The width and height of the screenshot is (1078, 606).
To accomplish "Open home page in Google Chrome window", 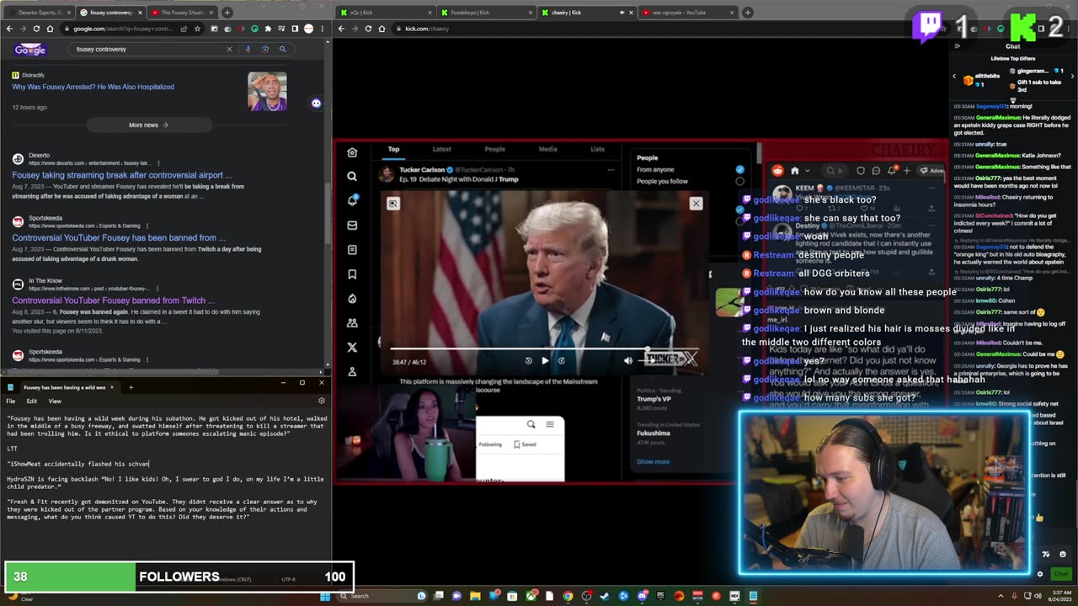I will click(50, 29).
